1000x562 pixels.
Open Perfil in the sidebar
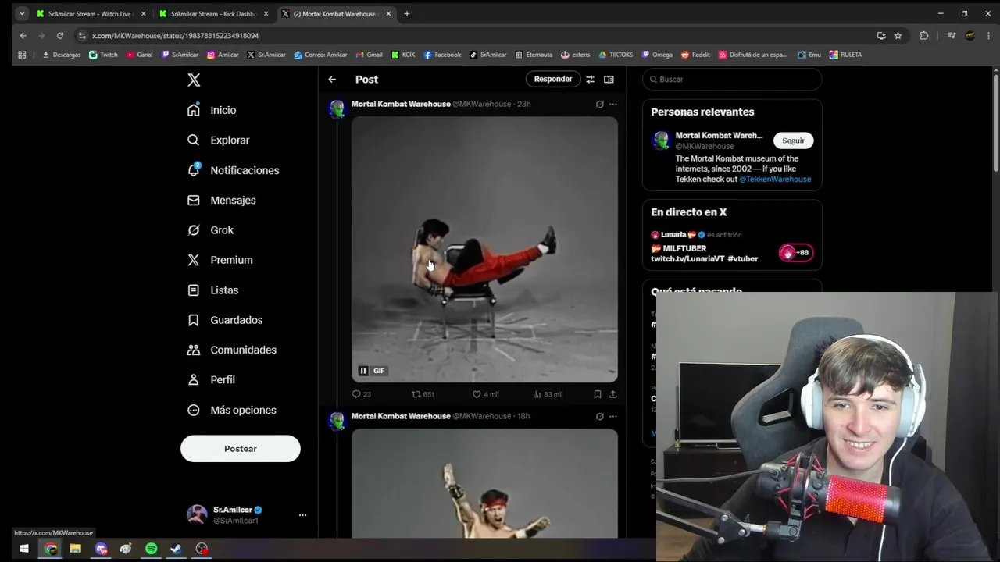click(212, 379)
